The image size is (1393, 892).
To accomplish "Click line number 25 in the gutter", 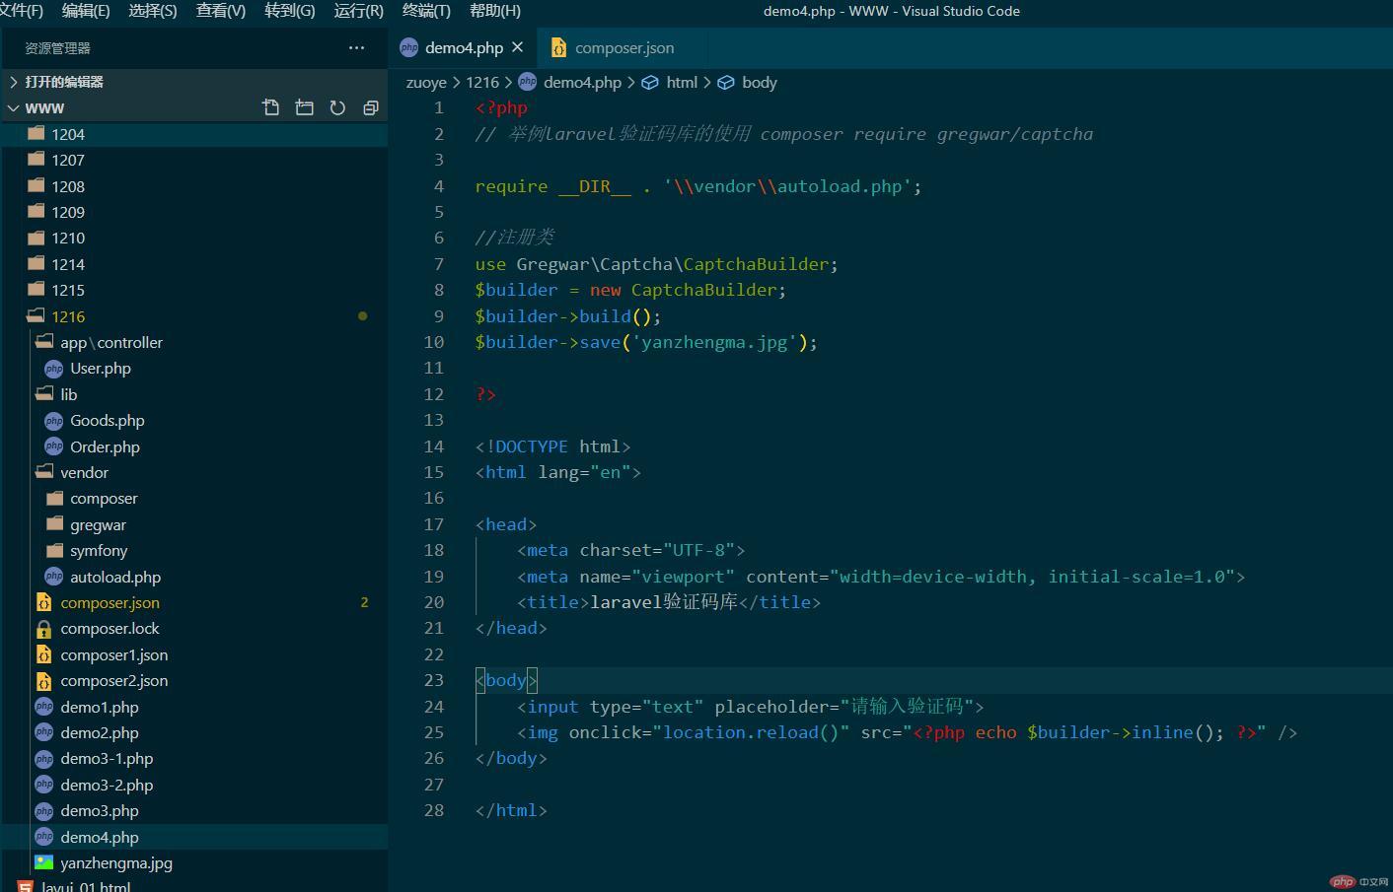I will point(434,732).
